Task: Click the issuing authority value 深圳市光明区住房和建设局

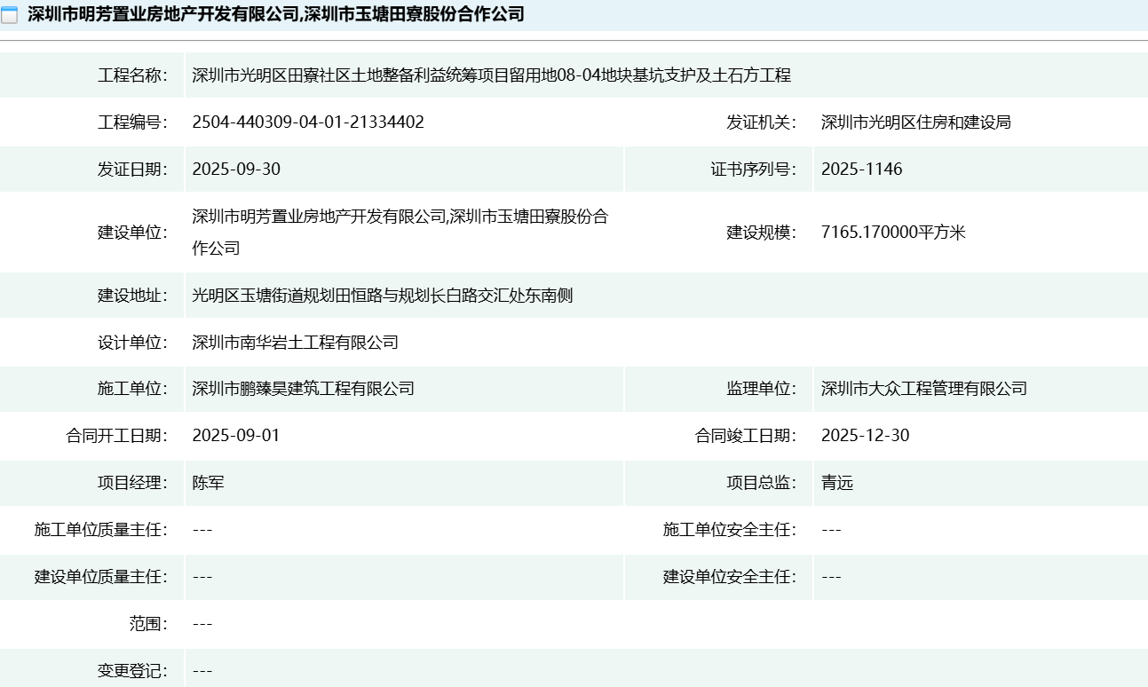Action: point(915,122)
